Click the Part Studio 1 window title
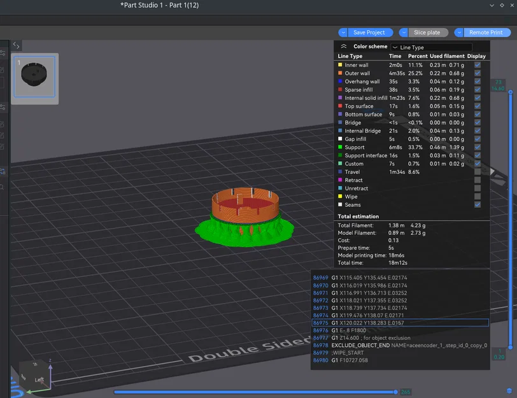 [160, 5]
